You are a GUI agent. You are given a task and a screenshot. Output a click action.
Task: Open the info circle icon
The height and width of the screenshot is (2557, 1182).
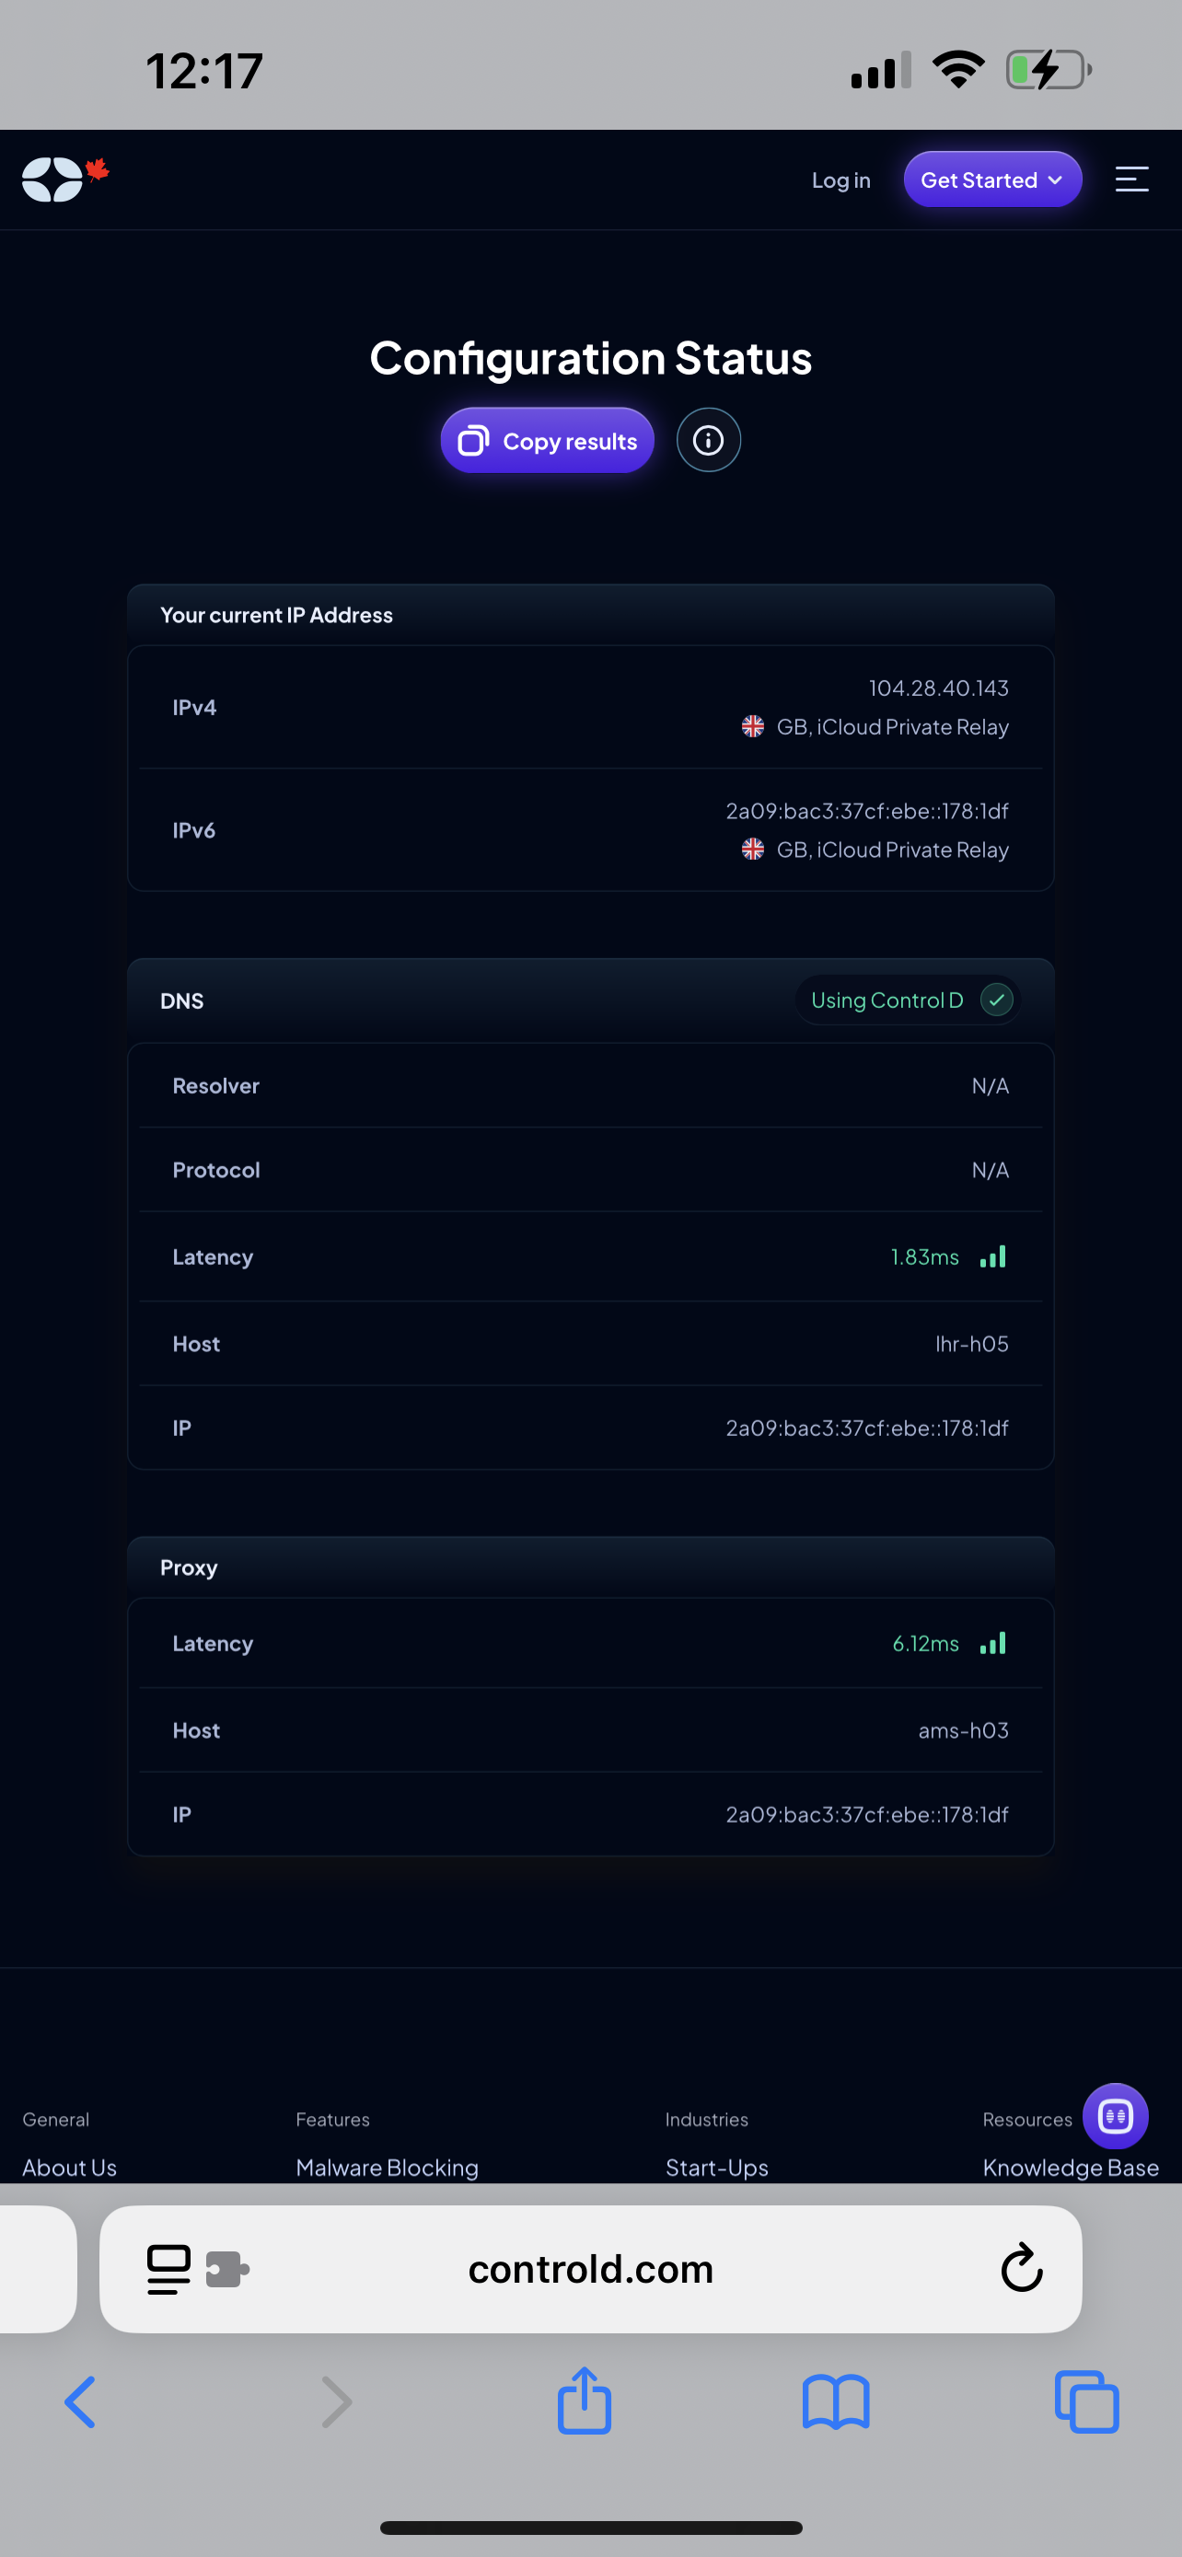point(708,440)
